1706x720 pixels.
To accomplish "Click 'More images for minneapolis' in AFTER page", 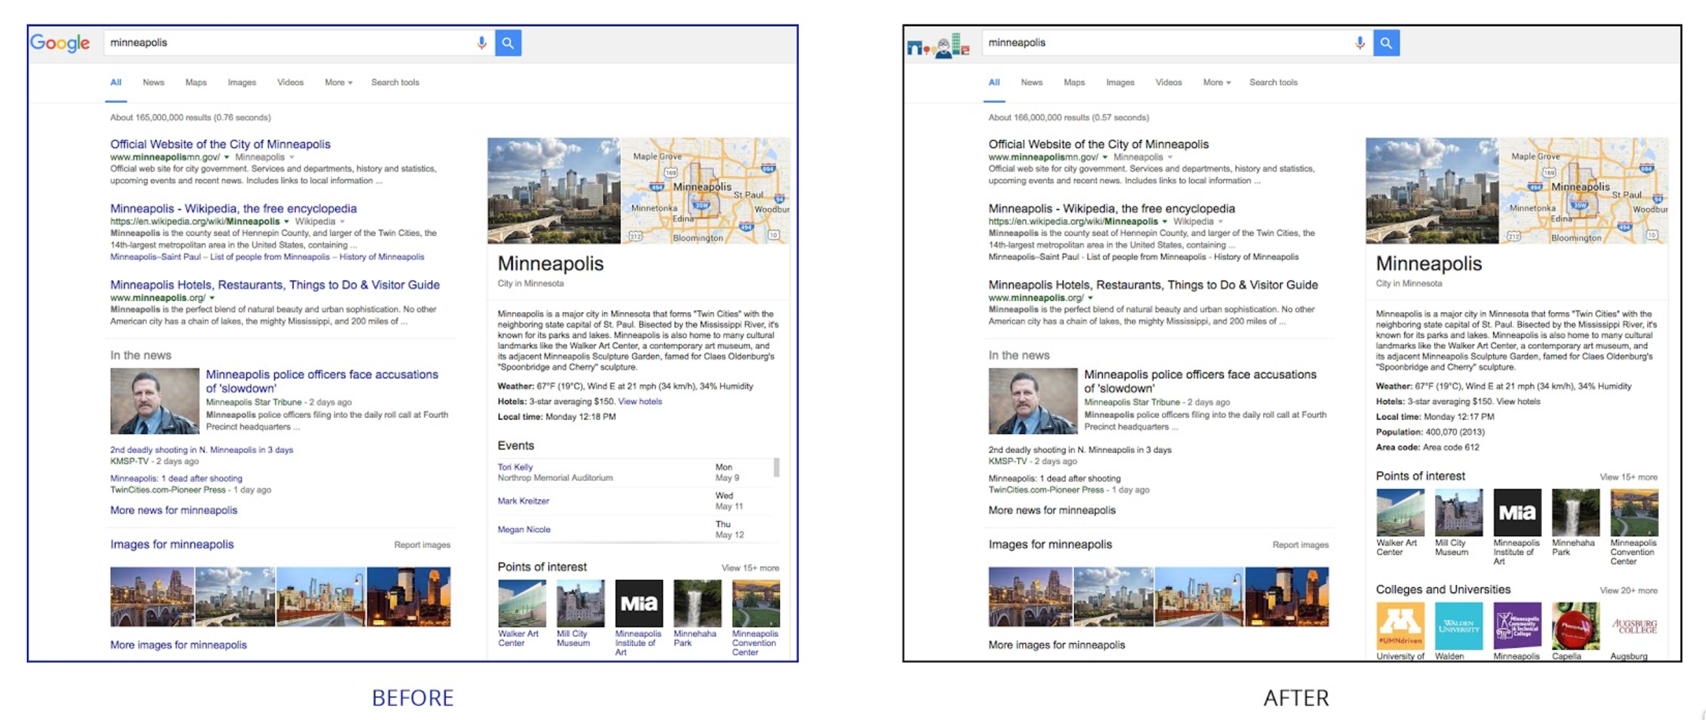I will (x=1056, y=645).
